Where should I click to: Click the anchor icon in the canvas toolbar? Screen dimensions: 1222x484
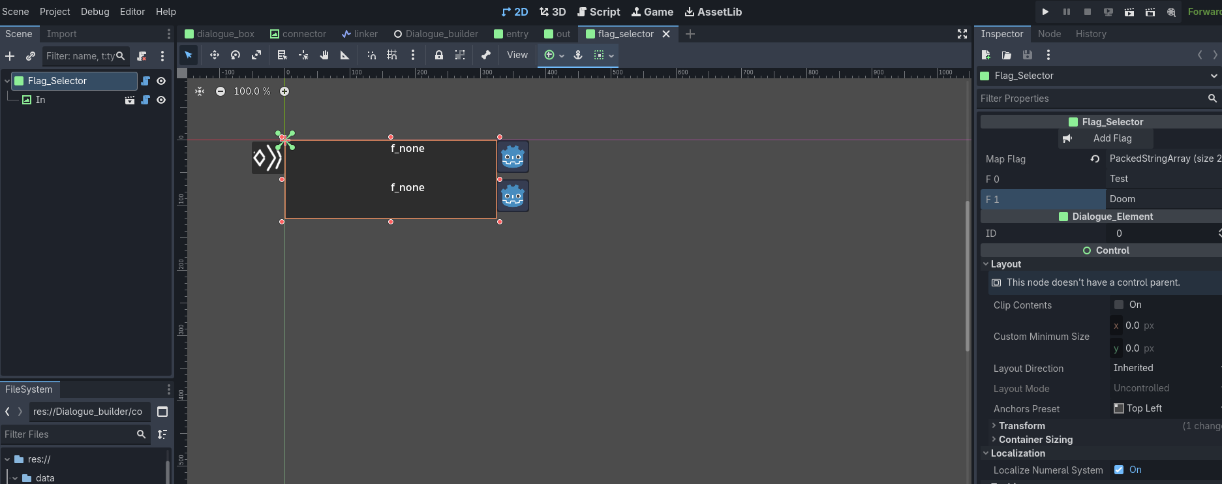pos(578,55)
